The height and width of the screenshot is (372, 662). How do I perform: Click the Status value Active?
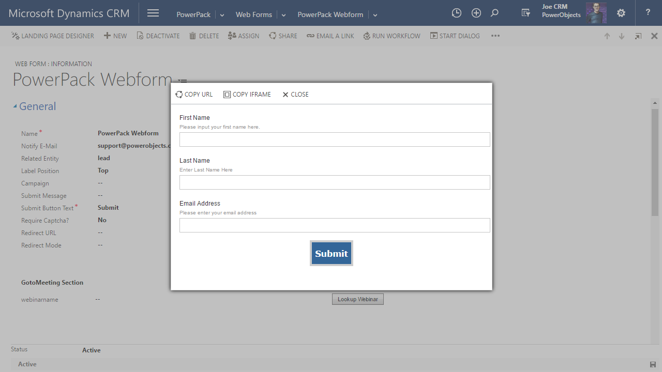[92, 350]
